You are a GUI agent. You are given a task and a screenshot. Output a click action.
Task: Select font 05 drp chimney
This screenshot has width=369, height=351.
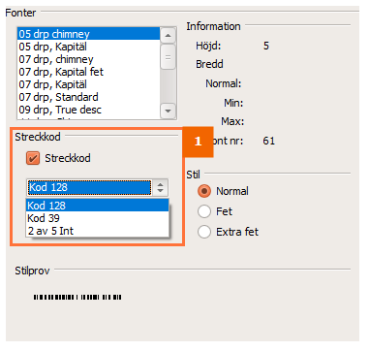coord(89,34)
